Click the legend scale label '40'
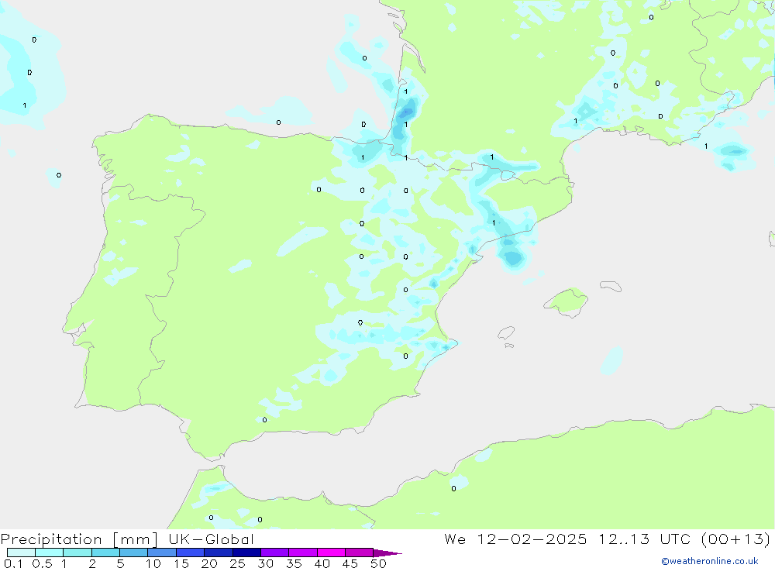The height and width of the screenshot is (568, 775). pyautogui.click(x=322, y=563)
